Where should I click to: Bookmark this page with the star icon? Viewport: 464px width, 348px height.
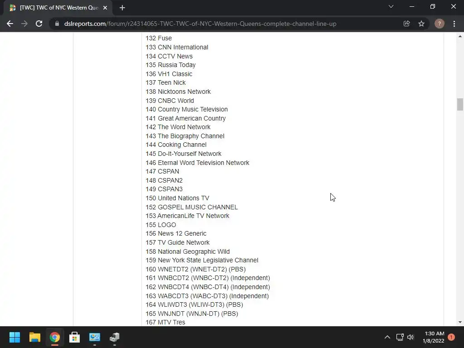tap(421, 24)
